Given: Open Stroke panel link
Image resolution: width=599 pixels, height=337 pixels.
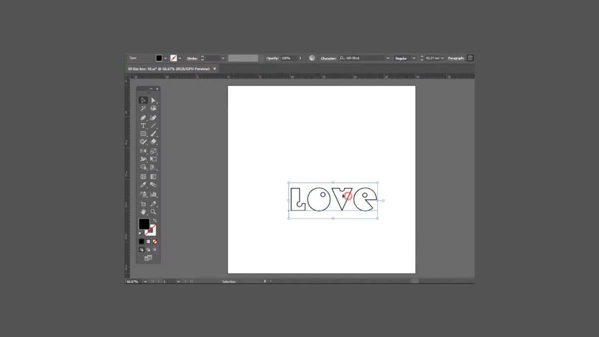Looking at the screenshot, I should click(192, 58).
